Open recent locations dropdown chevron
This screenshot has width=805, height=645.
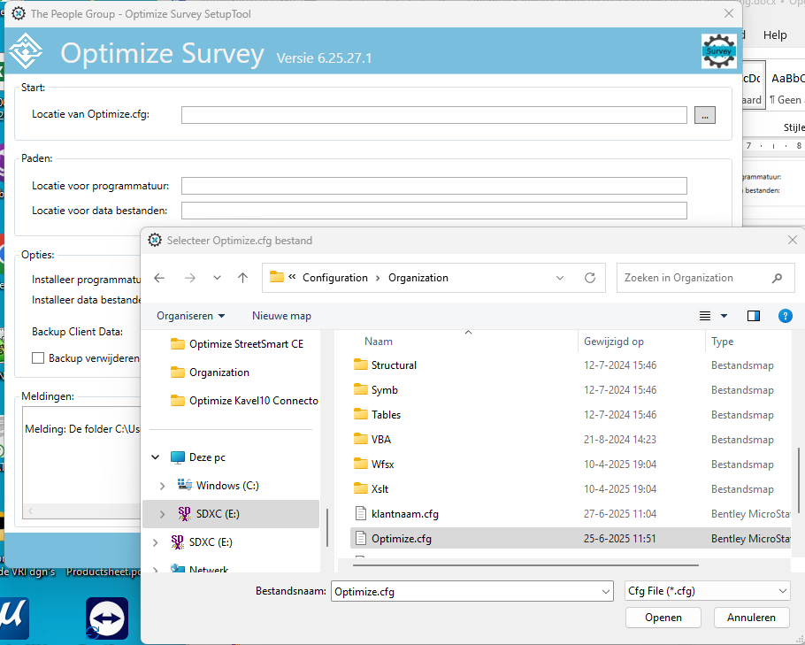(x=217, y=278)
